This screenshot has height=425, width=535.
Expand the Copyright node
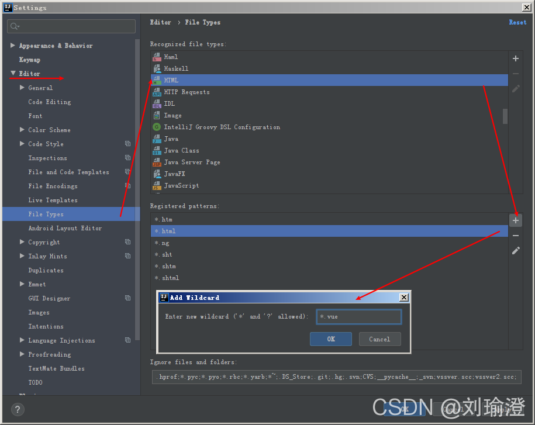coord(22,242)
